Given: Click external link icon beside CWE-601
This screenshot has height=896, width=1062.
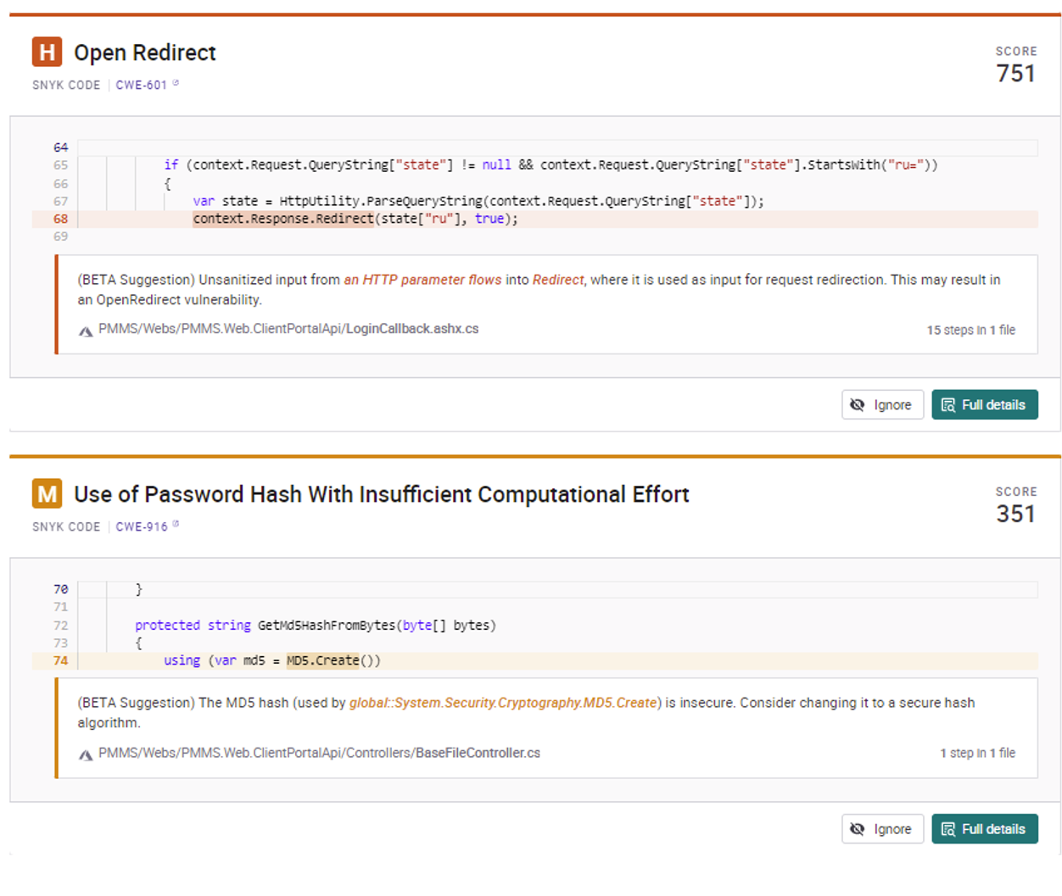Looking at the screenshot, I should click(176, 83).
